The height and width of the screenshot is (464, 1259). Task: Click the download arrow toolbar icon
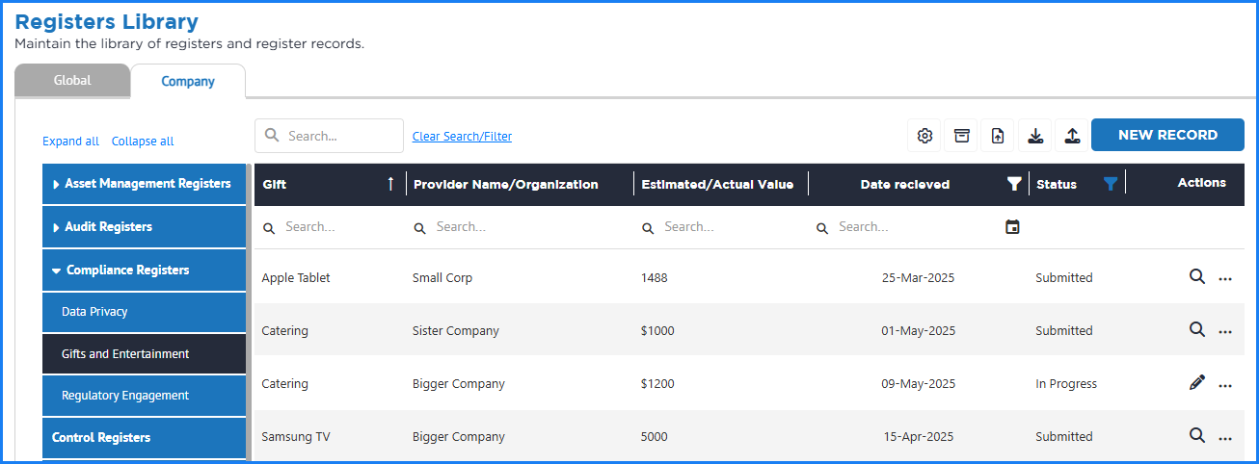(x=1035, y=136)
